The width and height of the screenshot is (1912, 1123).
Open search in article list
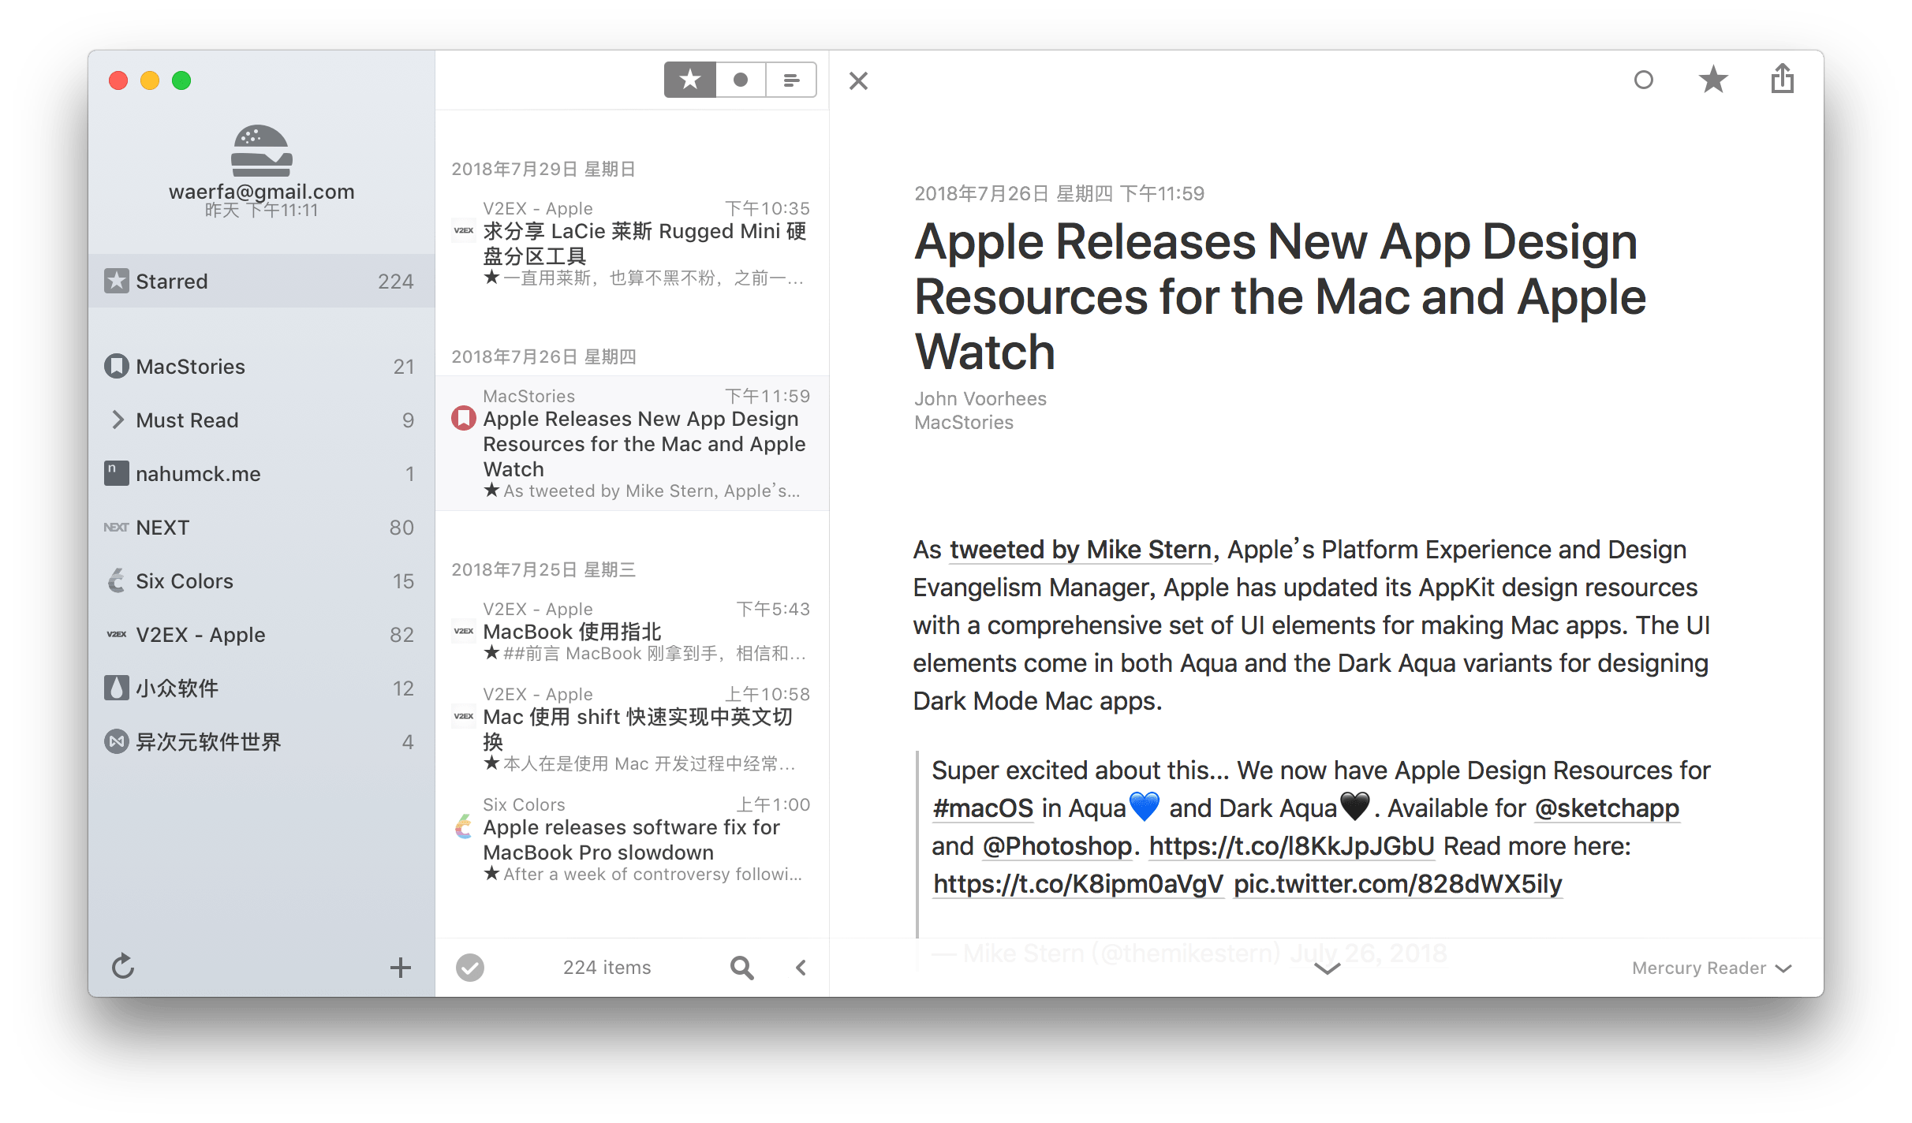741,968
